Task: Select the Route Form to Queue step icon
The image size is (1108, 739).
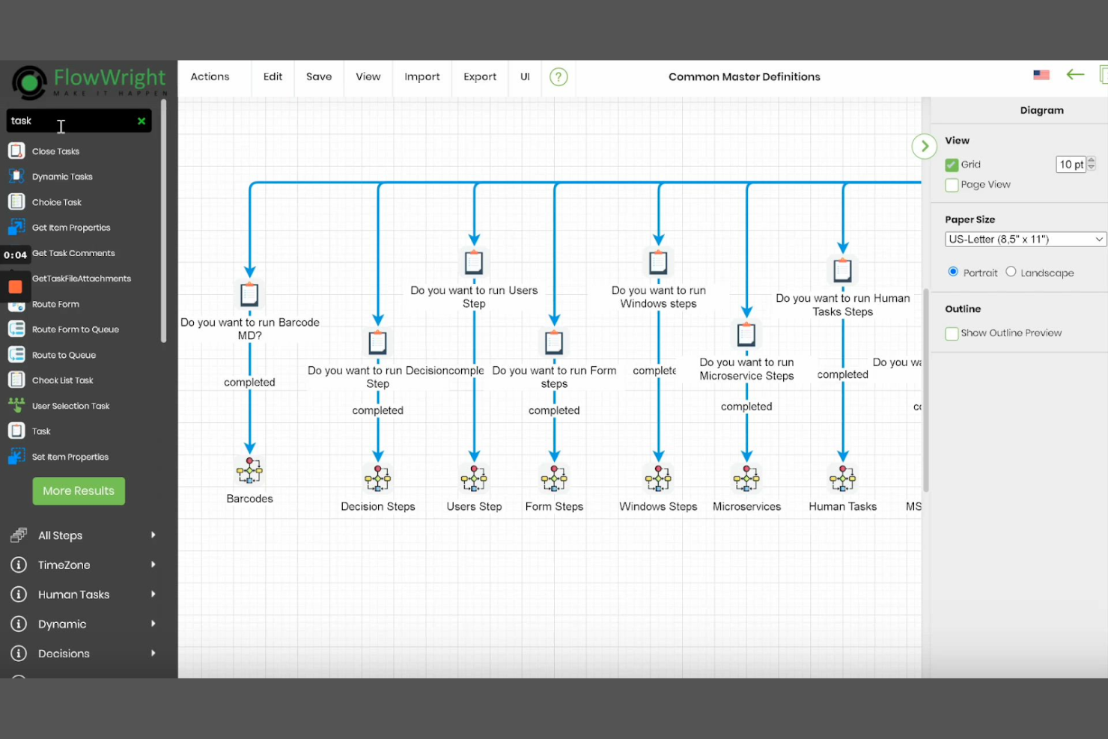Action: pos(16,329)
